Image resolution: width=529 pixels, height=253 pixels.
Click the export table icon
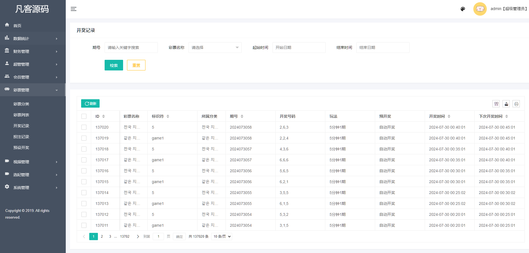[x=506, y=104]
